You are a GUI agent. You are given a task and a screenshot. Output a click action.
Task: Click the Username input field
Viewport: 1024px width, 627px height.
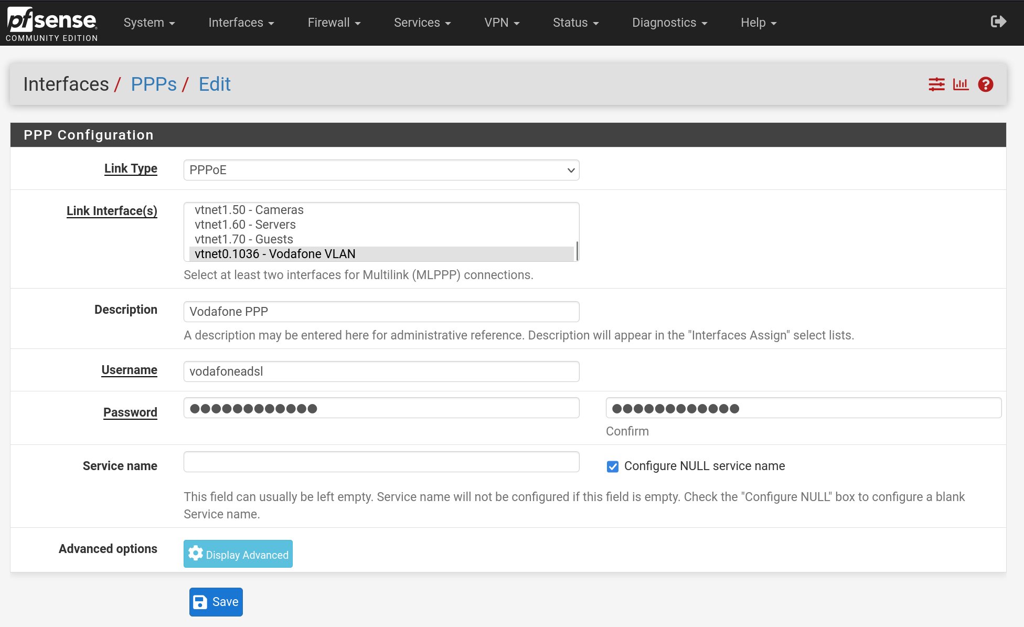coord(381,371)
